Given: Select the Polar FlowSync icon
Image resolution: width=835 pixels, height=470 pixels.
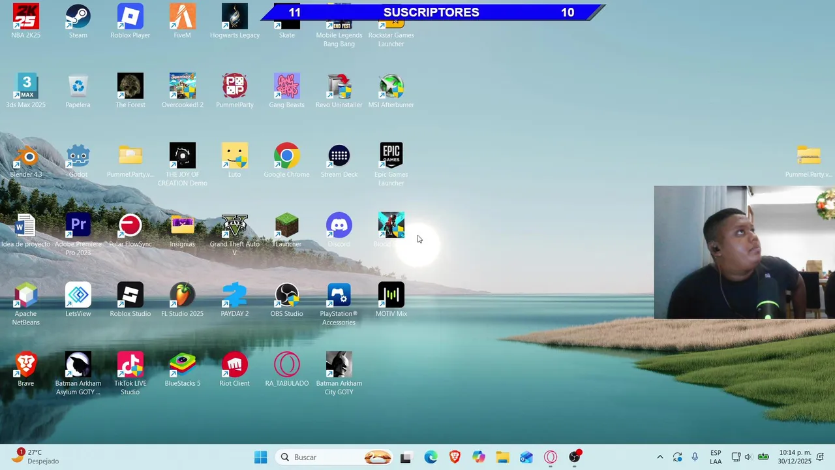Looking at the screenshot, I should 130,227.
